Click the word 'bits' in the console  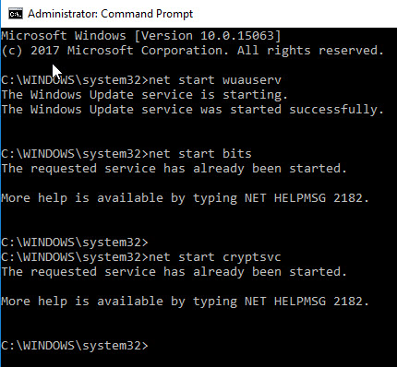click(x=237, y=154)
